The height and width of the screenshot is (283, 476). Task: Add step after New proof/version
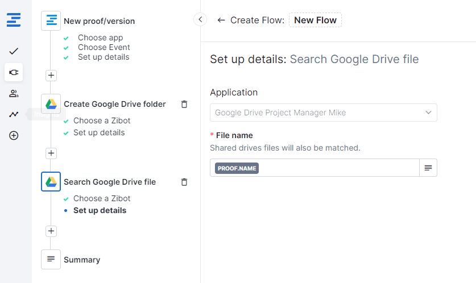click(51, 75)
